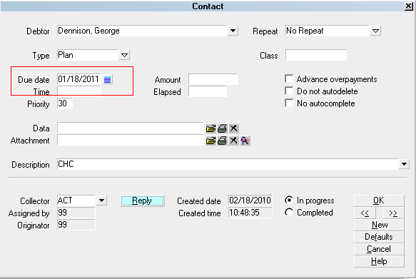Click print icon next to Data field
416x279 pixels.
point(222,128)
